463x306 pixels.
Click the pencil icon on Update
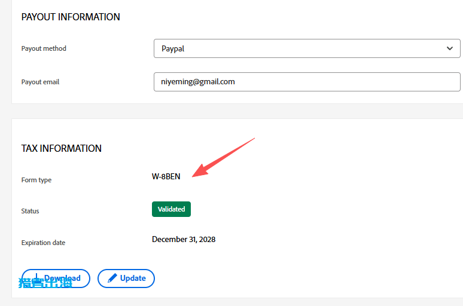pos(111,279)
